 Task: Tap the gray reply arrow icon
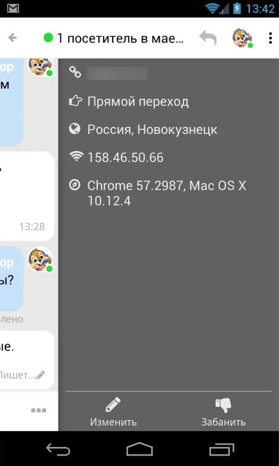pyautogui.click(x=208, y=38)
